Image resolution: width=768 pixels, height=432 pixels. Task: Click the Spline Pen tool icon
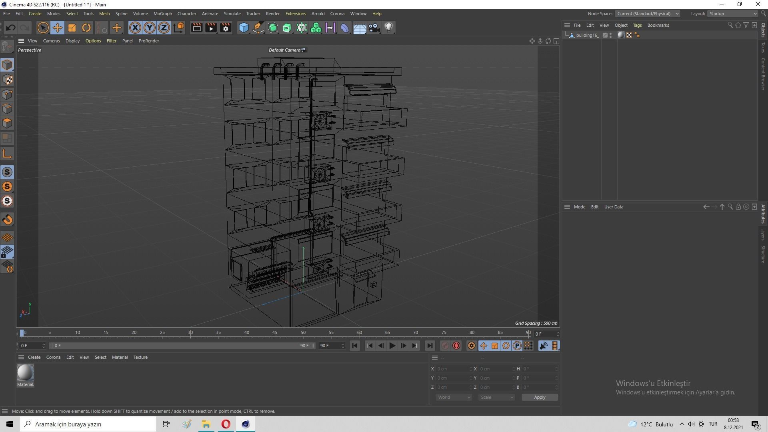point(258,28)
